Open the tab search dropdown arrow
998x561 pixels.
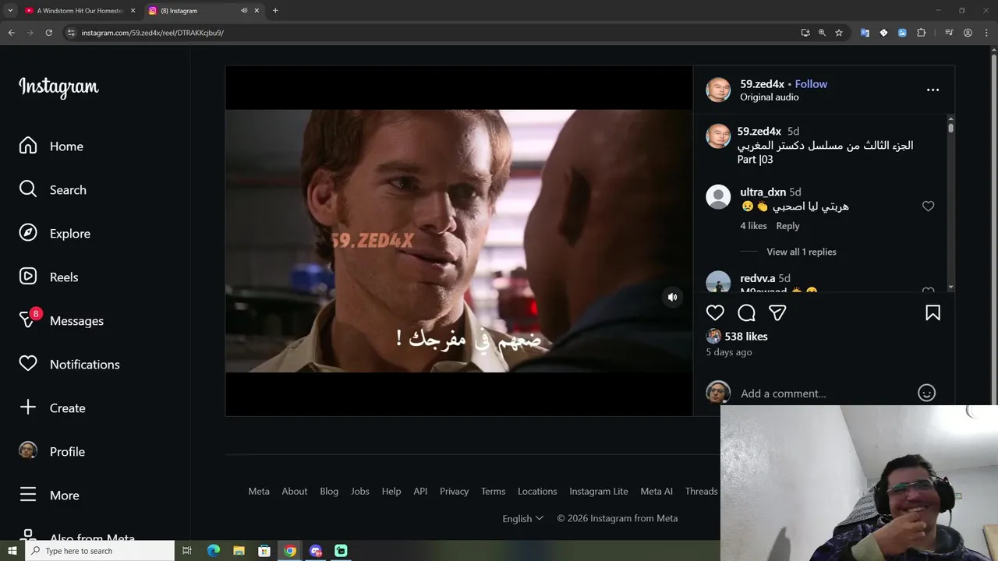(10, 11)
